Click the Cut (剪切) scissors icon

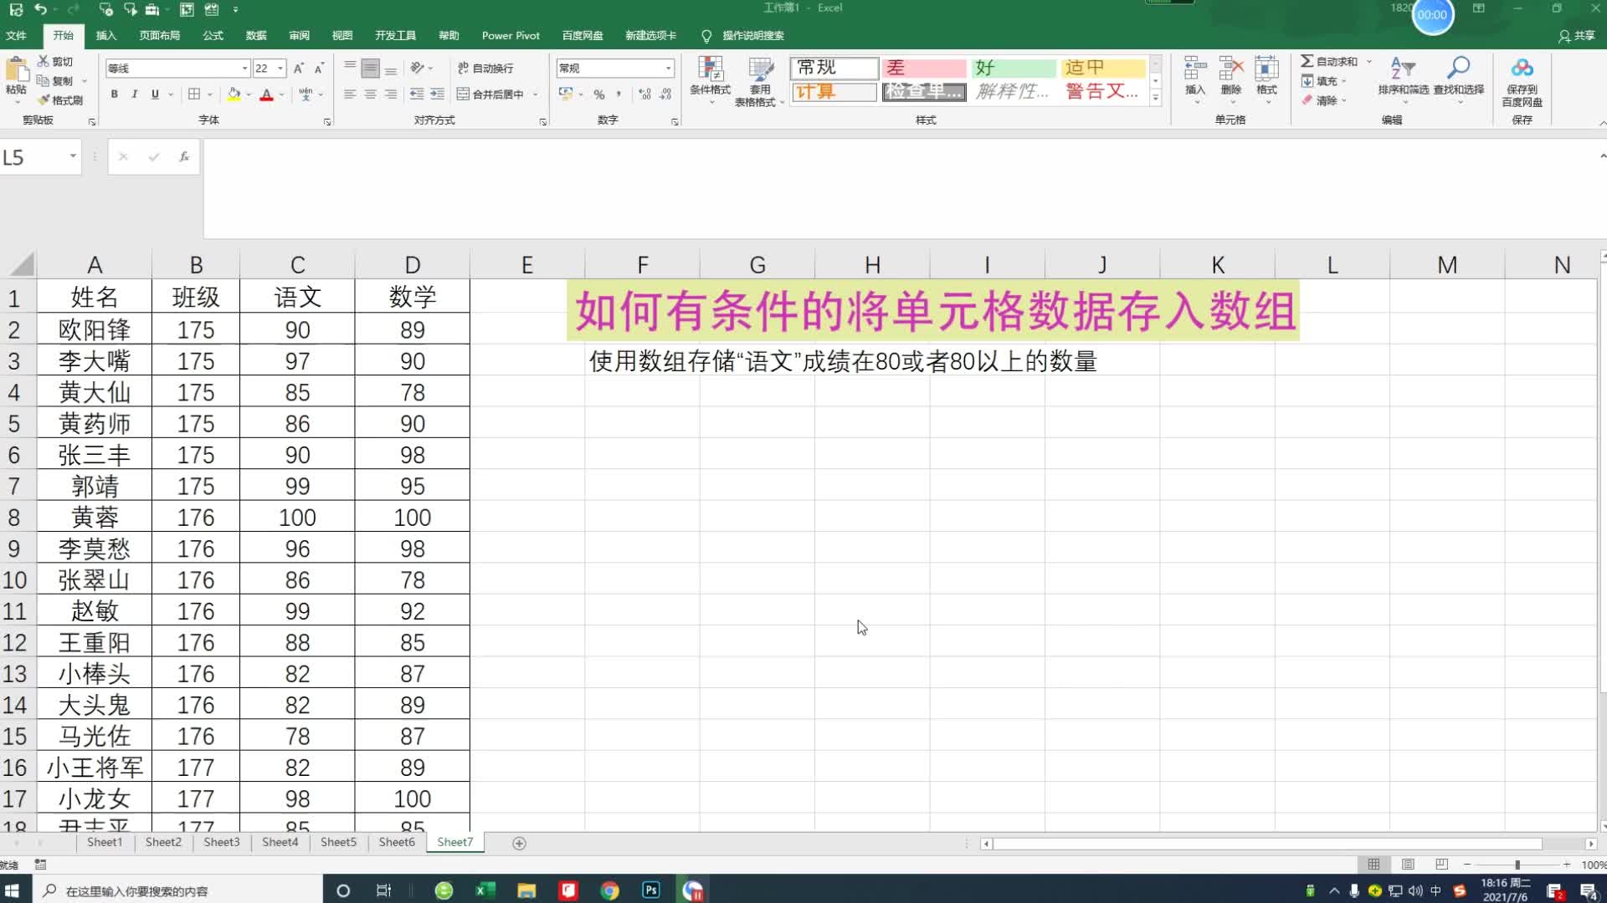click(44, 61)
